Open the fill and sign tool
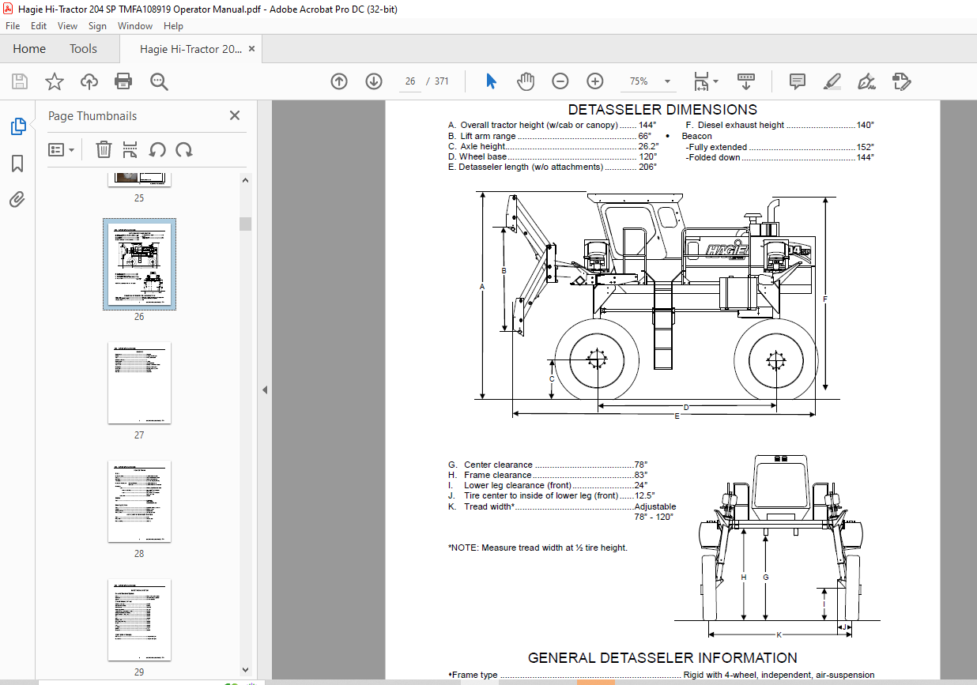Screen dimensions: 977x685 [x=866, y=81]
